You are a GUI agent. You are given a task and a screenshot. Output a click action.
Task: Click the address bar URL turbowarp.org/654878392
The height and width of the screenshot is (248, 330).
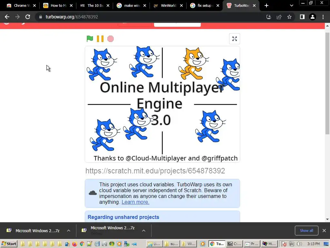click(x=72, y=17)
